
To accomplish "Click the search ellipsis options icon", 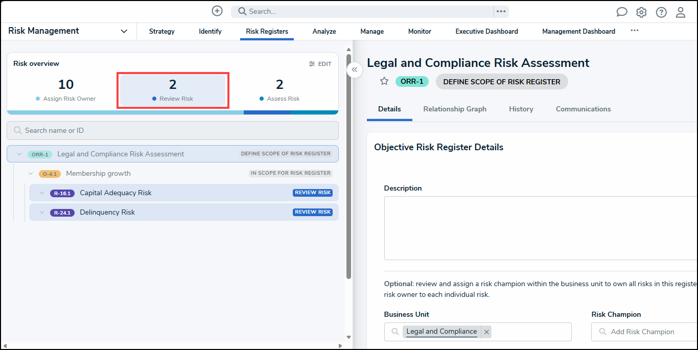I will click(501, 11).
